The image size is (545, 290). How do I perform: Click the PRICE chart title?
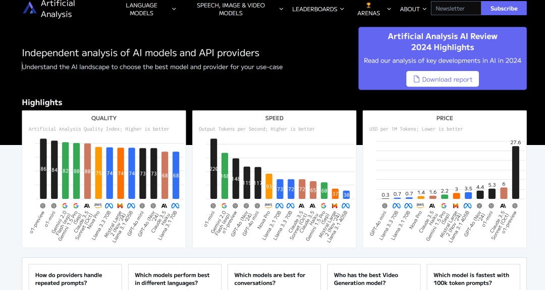445,118
